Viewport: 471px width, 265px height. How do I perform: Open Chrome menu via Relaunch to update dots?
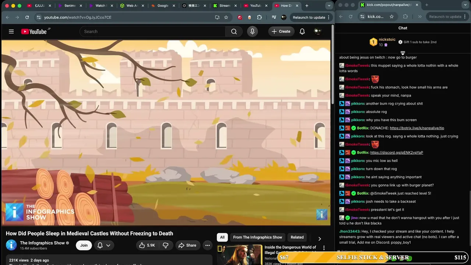[329, 17]
